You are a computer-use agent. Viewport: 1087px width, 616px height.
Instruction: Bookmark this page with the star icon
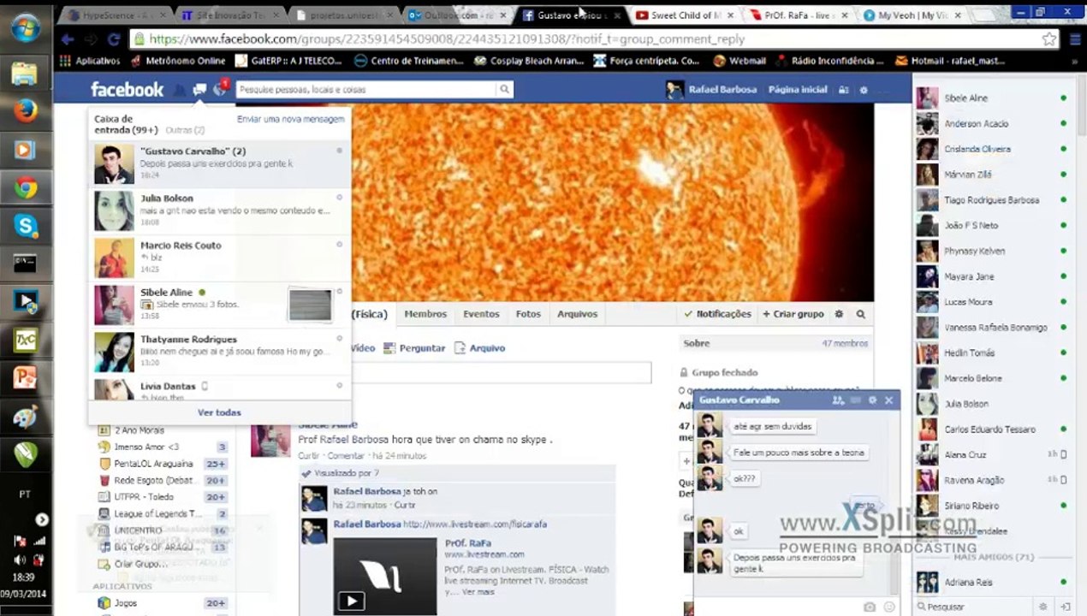pos(1048,39)
